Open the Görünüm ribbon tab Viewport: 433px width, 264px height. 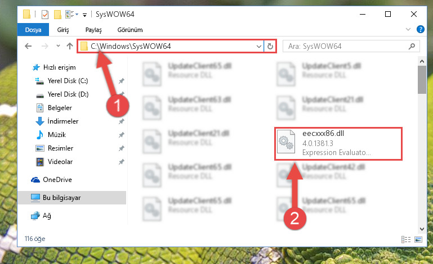130,30
